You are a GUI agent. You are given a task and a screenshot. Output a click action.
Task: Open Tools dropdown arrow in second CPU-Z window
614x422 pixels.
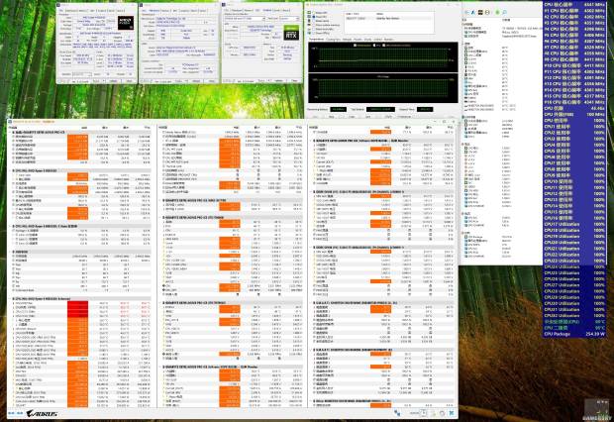tap(187, 81)
